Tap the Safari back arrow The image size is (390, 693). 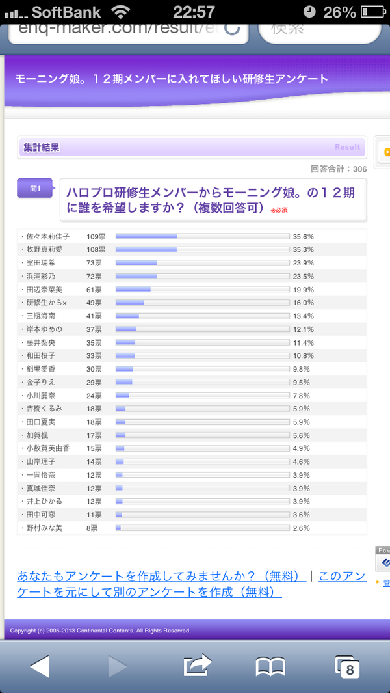[40, 666]
